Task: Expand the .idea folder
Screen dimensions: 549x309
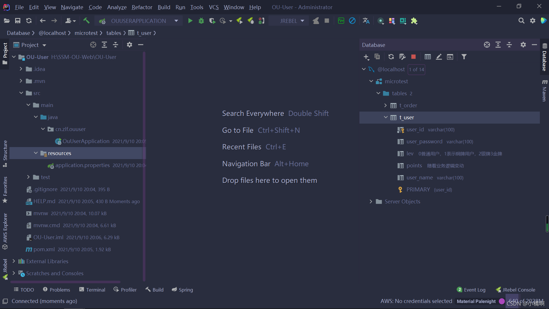Action: 21,69
